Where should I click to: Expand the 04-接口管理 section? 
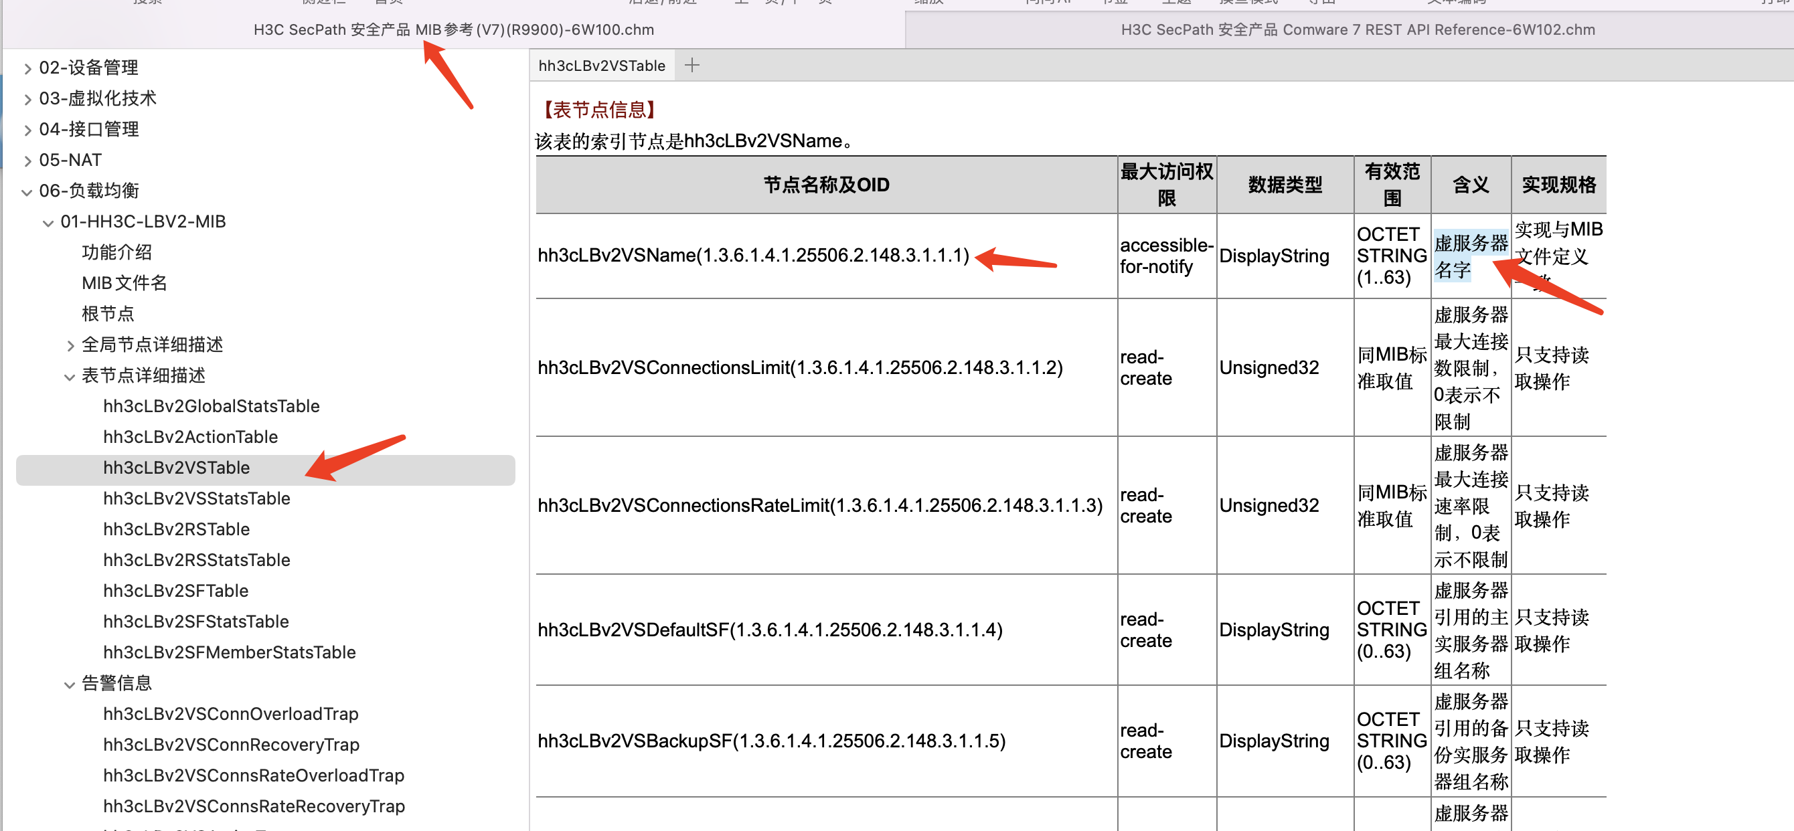click(27, 130)
